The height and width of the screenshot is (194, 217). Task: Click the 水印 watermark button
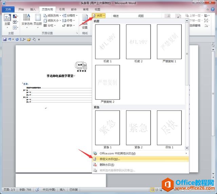99,16
